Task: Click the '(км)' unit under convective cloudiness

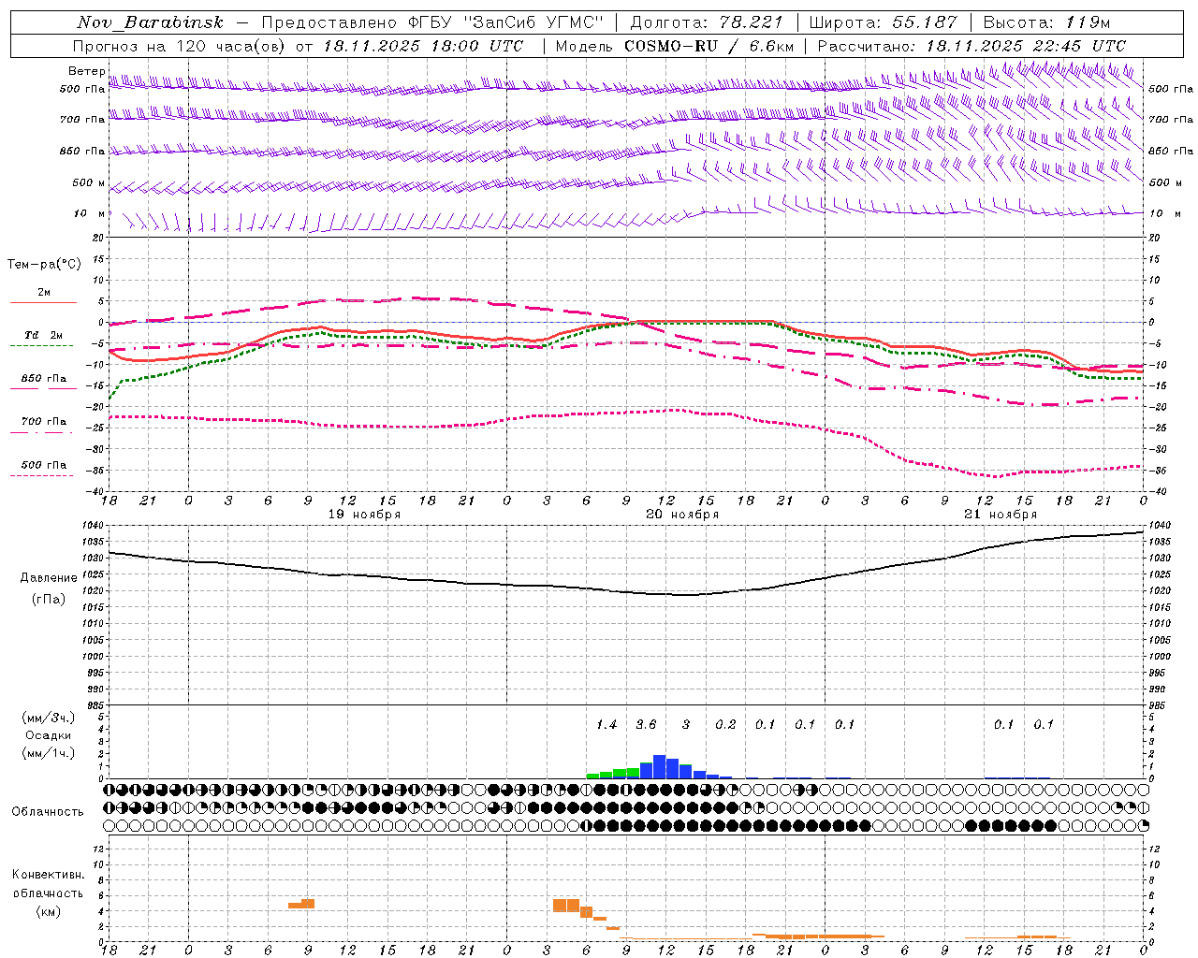Action: point(49,911)
